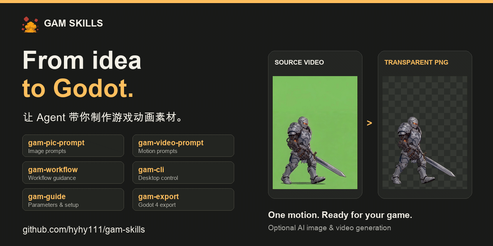Open the gam-export Godot 4 card
Screen dimensions: 493x246
(183, 199)
